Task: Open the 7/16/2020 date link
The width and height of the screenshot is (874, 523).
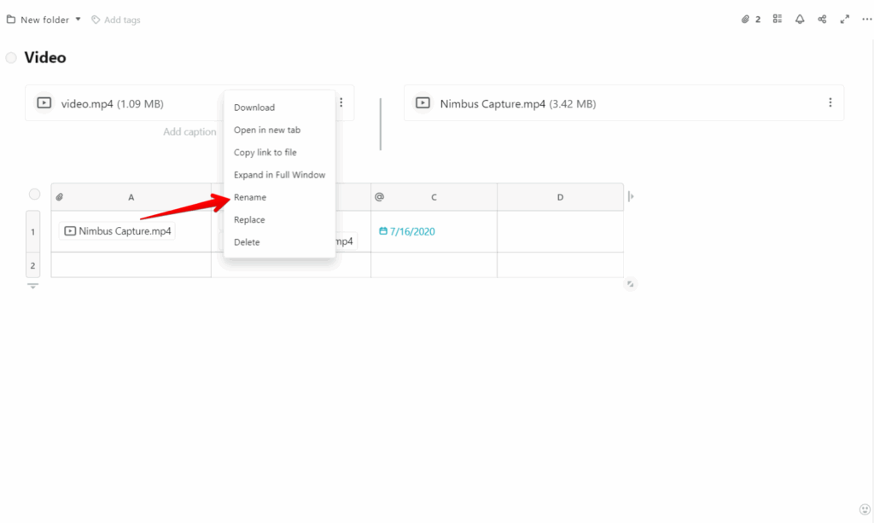Action: pyautogui.click(x=411, y=231)
